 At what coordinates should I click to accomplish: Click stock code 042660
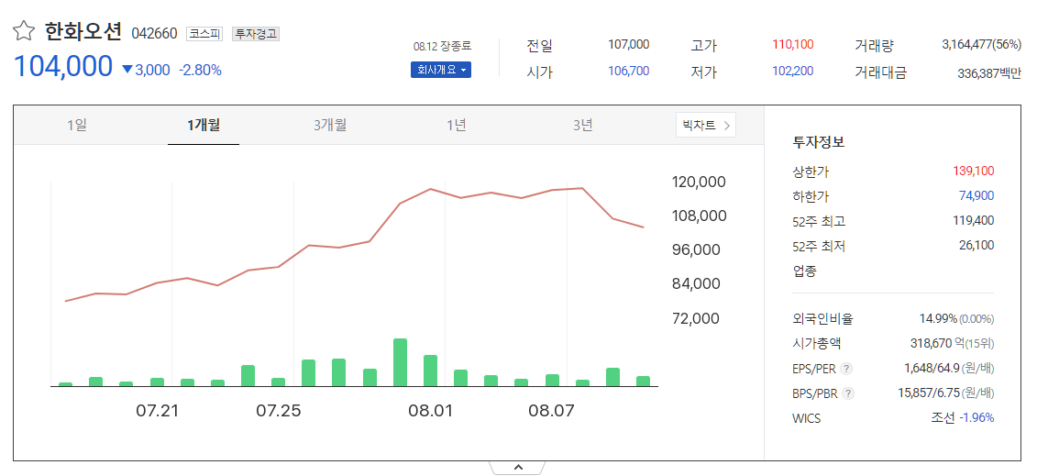coord(155,34)
